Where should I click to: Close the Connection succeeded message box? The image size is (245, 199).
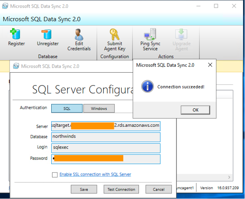click(210, 65)
